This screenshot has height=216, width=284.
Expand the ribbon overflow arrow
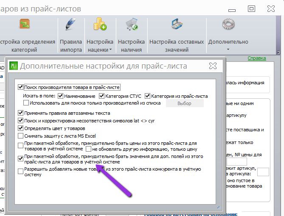coord(278,53)
